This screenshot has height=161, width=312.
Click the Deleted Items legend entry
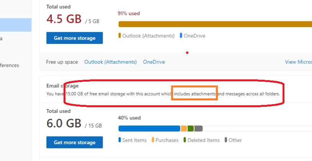pos(201,140)
